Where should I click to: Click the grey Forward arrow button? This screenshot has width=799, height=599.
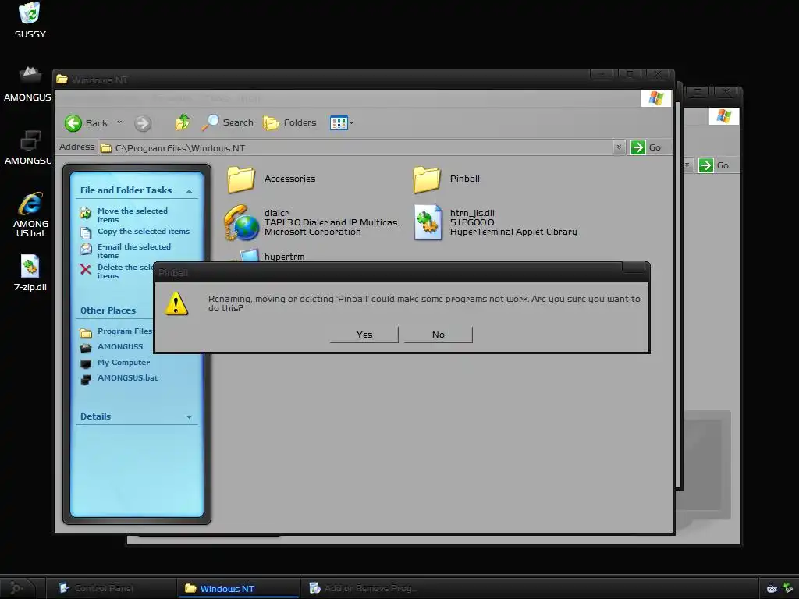tap(143, 122)
